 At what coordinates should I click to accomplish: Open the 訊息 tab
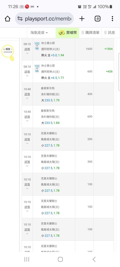pyautogui.click(x=110, y=33)
